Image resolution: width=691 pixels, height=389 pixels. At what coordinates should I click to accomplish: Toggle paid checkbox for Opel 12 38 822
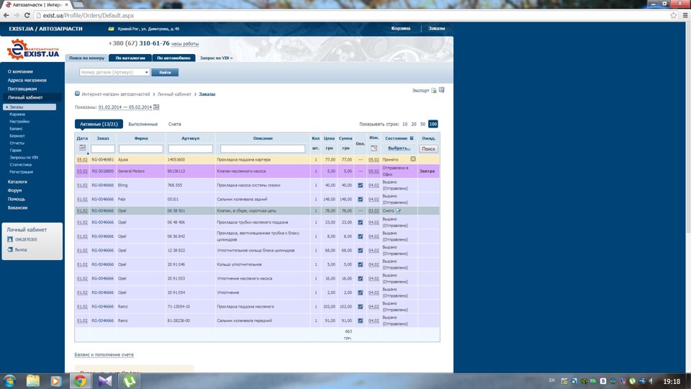[361, 251]
